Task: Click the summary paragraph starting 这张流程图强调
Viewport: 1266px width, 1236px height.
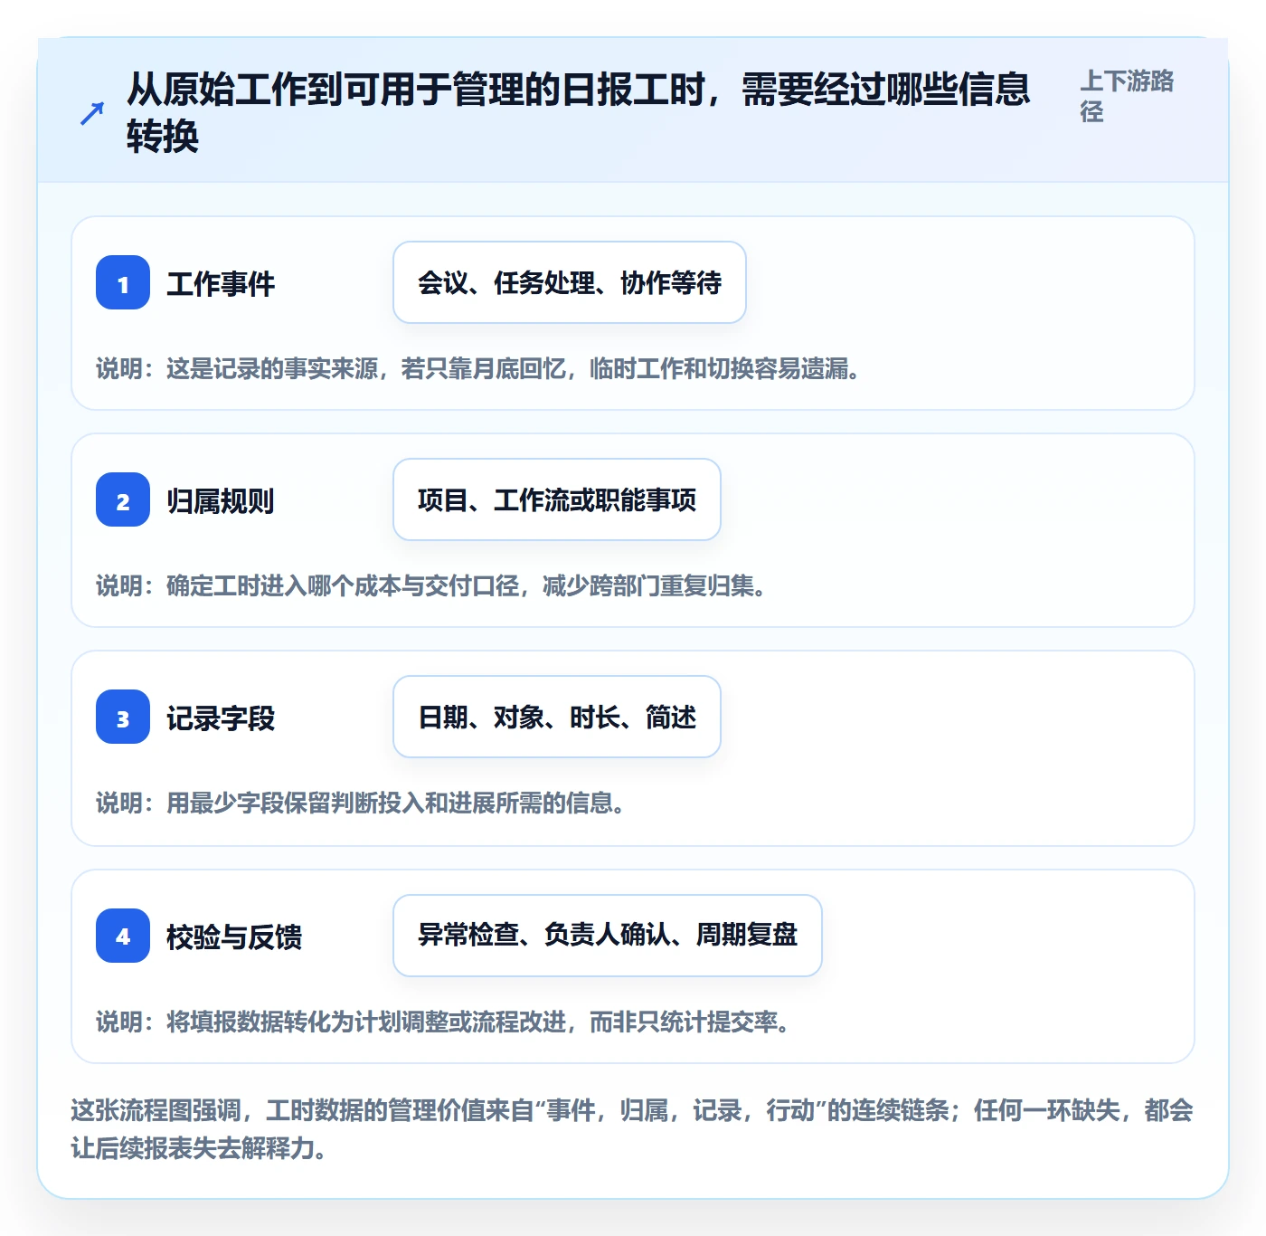Action: click(x=632, y=1129)
